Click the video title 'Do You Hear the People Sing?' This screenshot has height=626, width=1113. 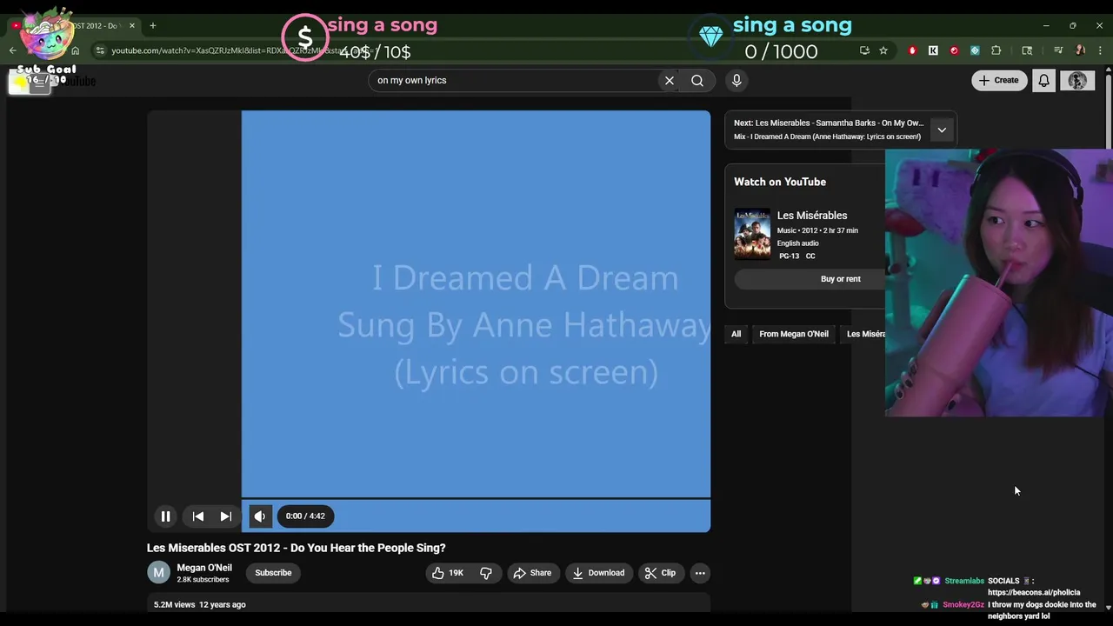pos(296,548)
